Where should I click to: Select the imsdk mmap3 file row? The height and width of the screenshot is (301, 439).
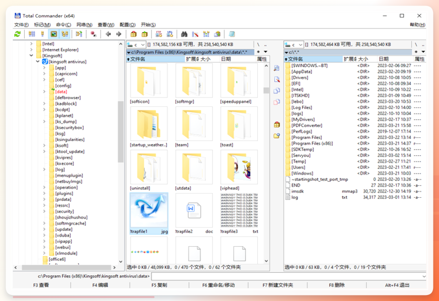coord(353,191)
